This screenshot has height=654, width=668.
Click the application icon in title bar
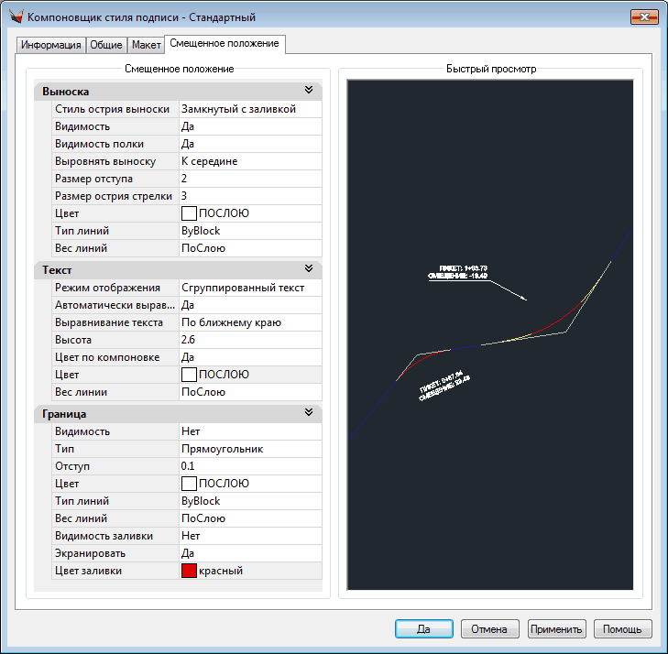(16, 17)
